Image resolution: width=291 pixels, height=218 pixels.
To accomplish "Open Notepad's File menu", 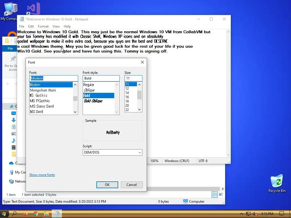I will coord(22,26).
